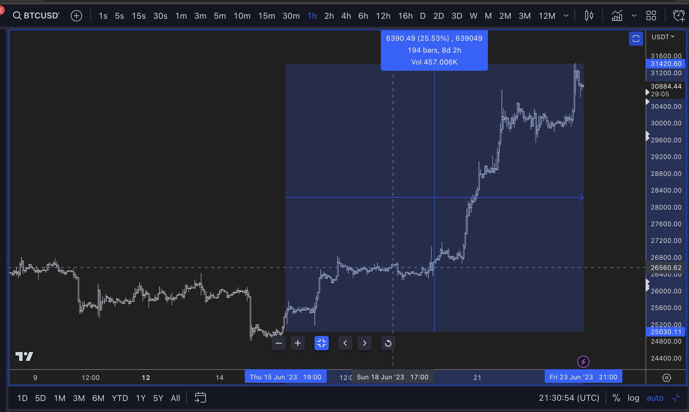
Task: Select the 15m interval
Action: [266, 16]
